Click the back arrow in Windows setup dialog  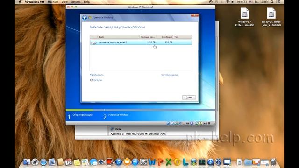click(85, 18)
